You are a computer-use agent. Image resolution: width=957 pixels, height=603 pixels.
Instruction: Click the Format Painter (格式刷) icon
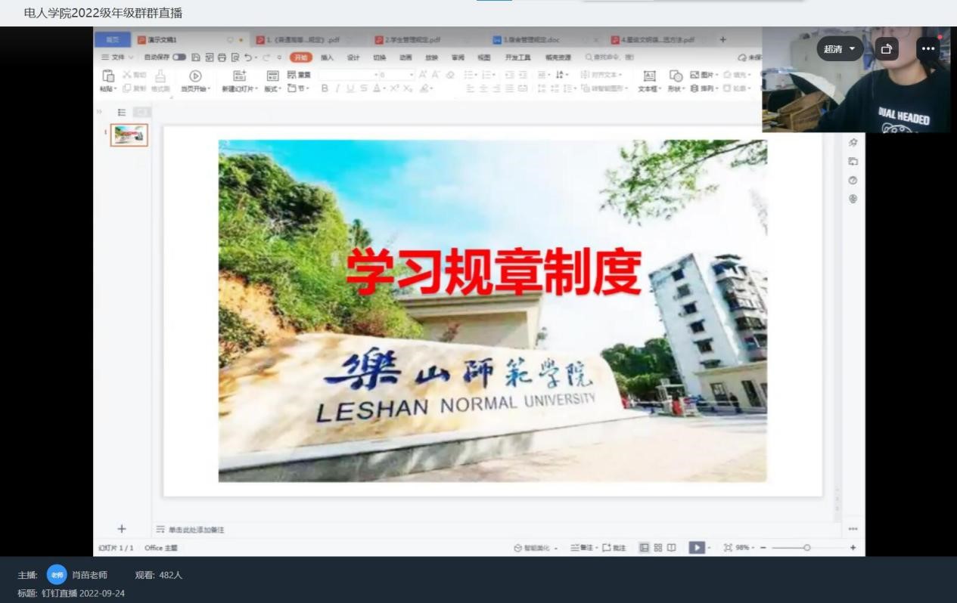(x=160, y=76)
